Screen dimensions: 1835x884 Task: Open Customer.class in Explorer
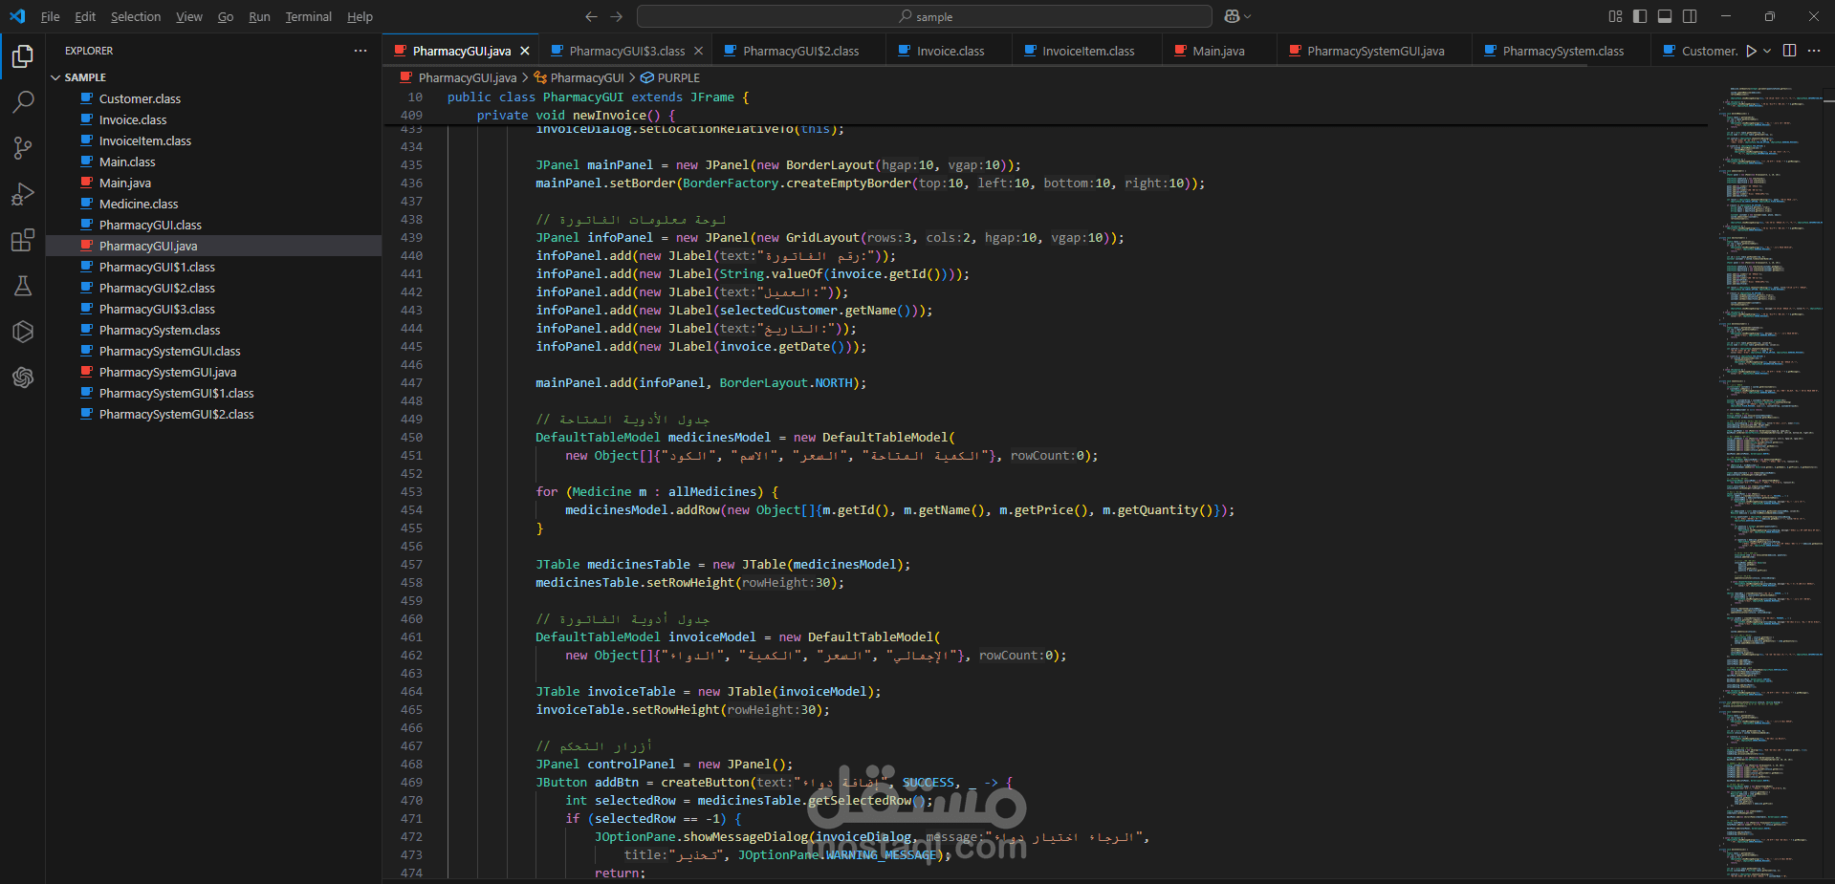(140, 98)
